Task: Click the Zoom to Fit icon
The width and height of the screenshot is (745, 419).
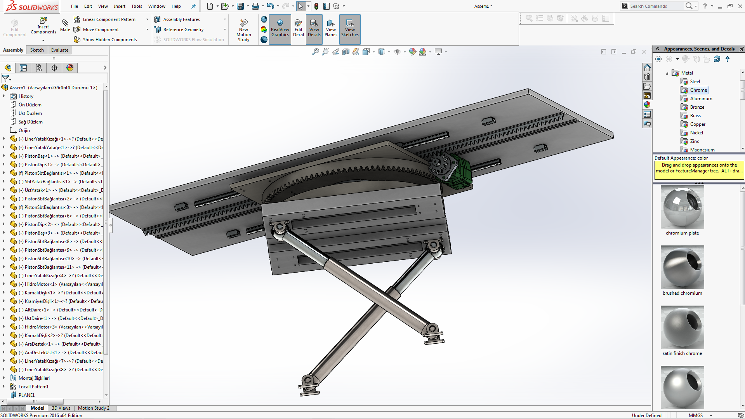Action: tap(316, 52)
